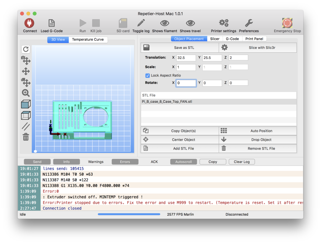The height and width of the screenshot is (244, 321).
Task: Click the Copy Object(s) icon
Action: click(x=146, y=131)
